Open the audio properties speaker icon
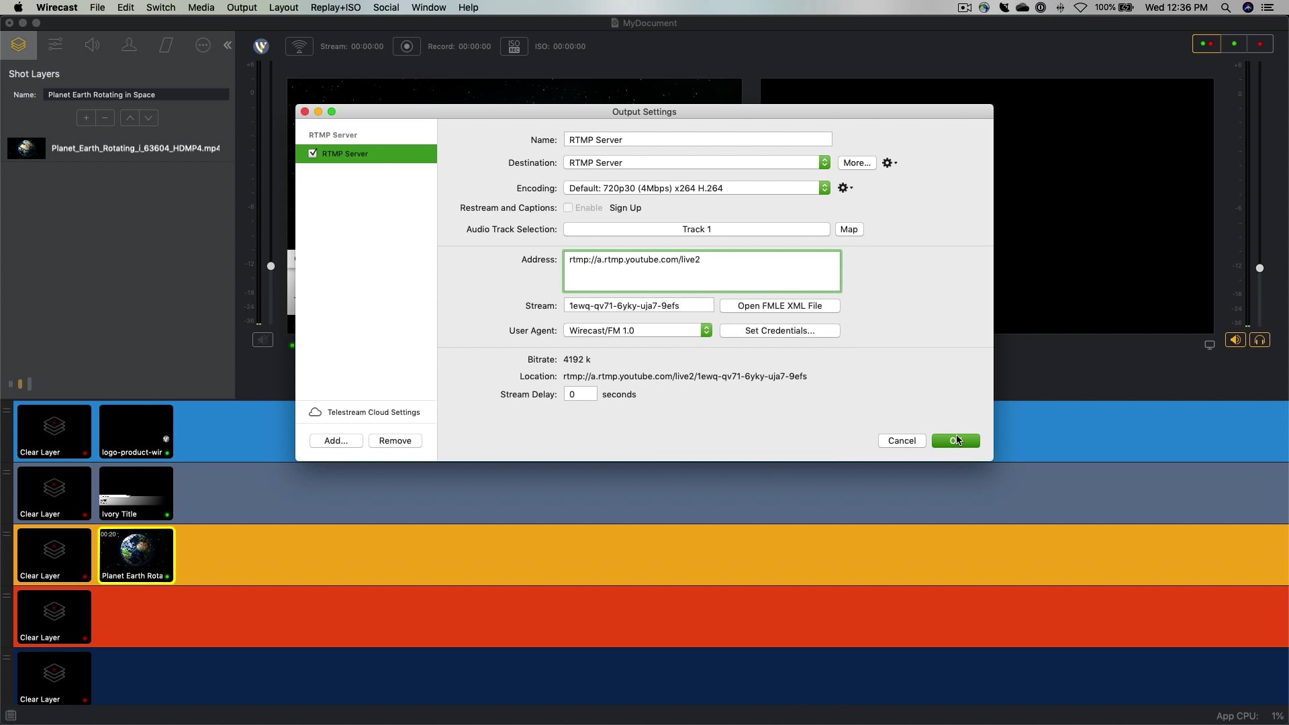1289x725 pixels. [92, 45]
